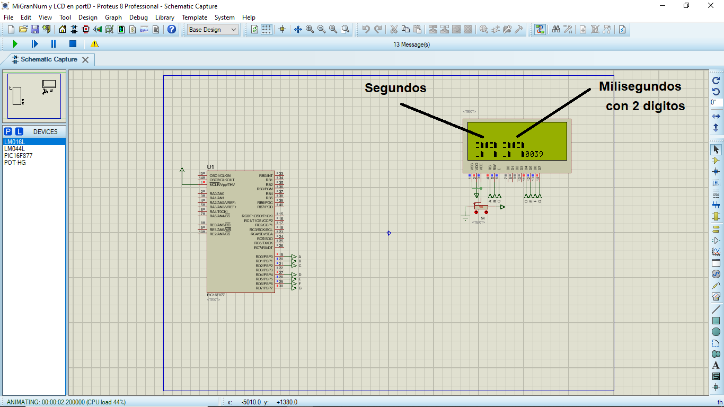This screenshot has height=407, width=724.
Task: Open the File menu
Action: (x=8, y=17)
